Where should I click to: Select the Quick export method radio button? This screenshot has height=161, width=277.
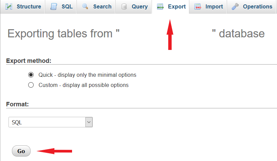click(x=31, y=75)
